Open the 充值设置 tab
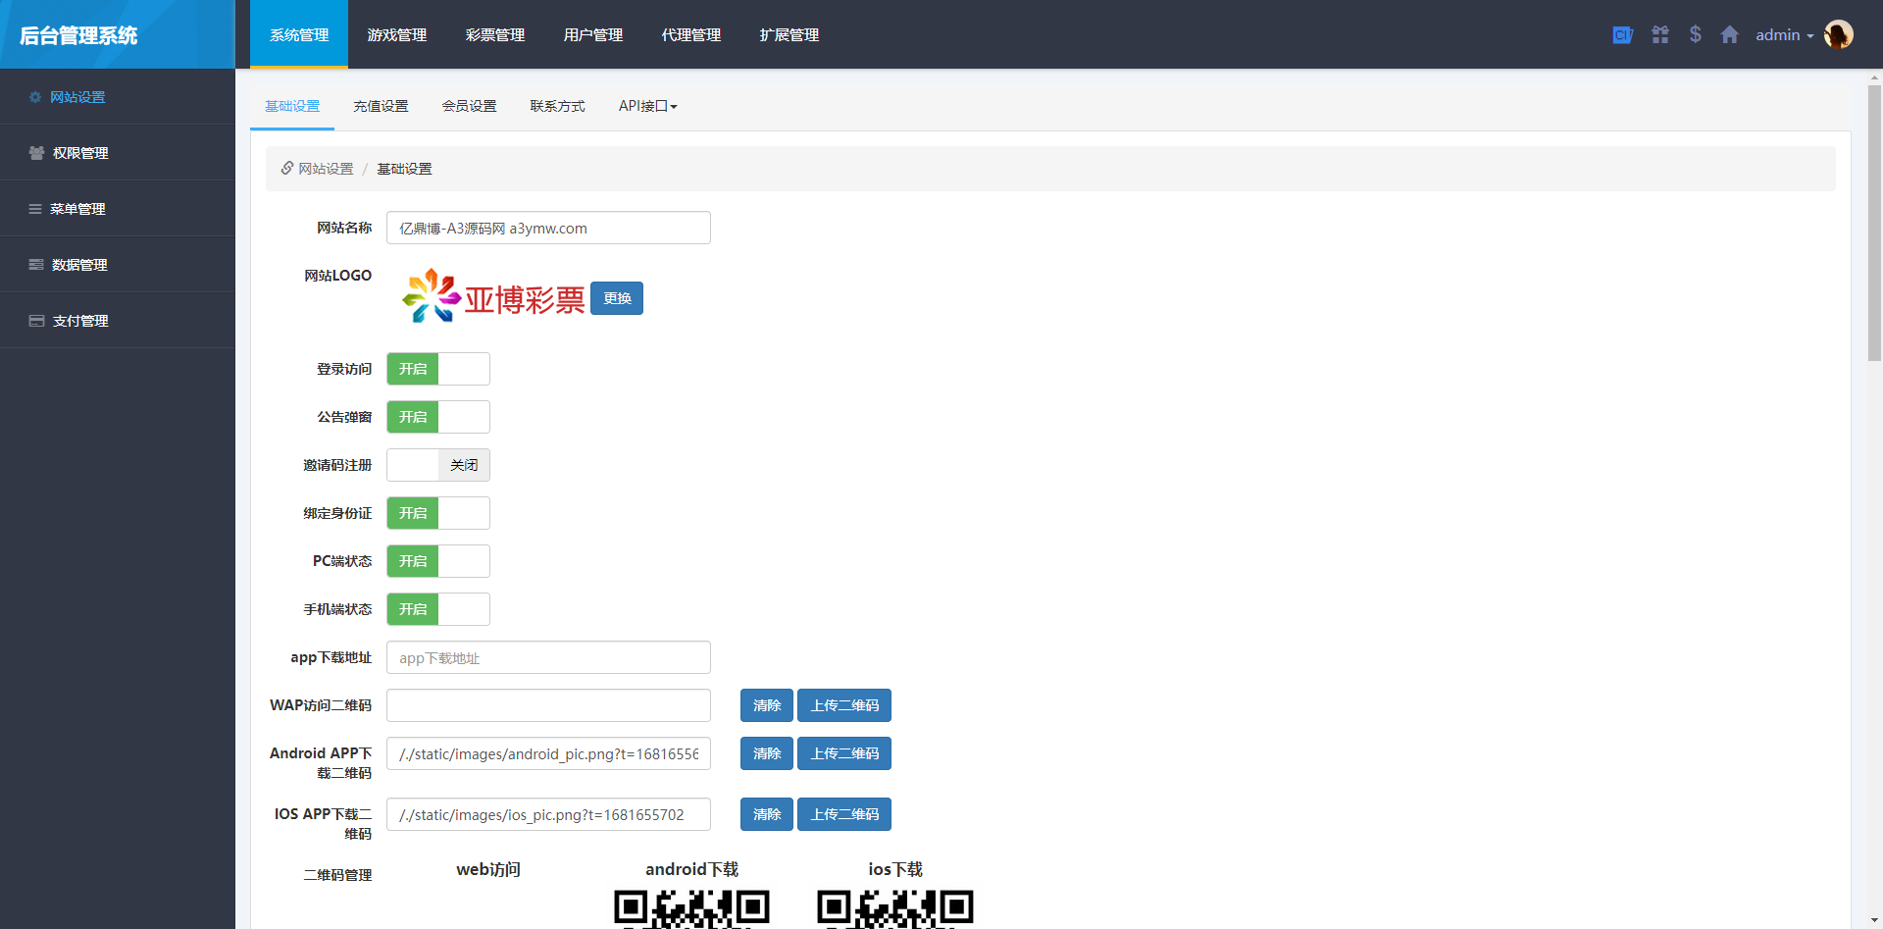Screen dimensions: 1883x929 (x=381, y=106)
